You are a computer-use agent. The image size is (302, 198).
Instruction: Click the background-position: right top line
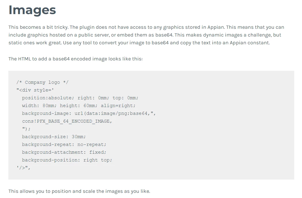pyautogui.click(x=67, y=160)
